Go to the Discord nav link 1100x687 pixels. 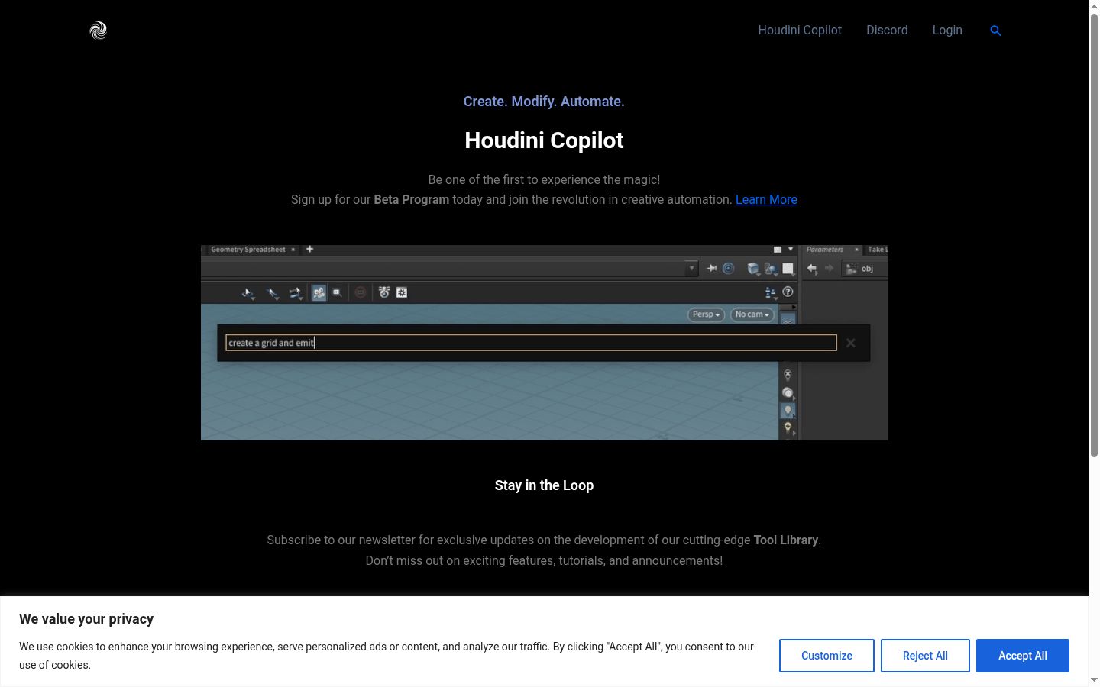click(887, 31)
